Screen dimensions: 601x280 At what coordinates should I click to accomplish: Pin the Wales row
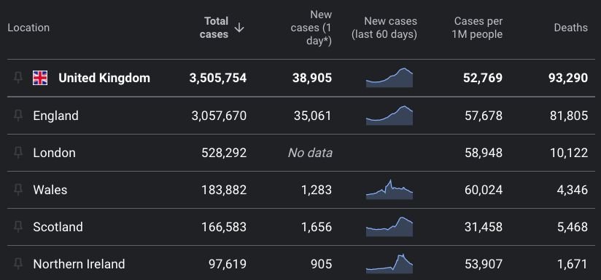click(x=18, y=190)
